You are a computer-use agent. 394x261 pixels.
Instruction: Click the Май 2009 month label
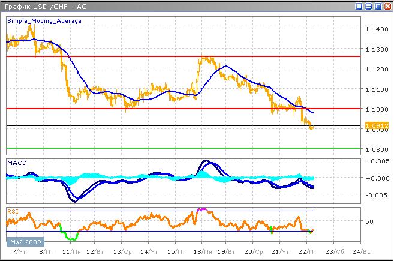coord(24,241)
